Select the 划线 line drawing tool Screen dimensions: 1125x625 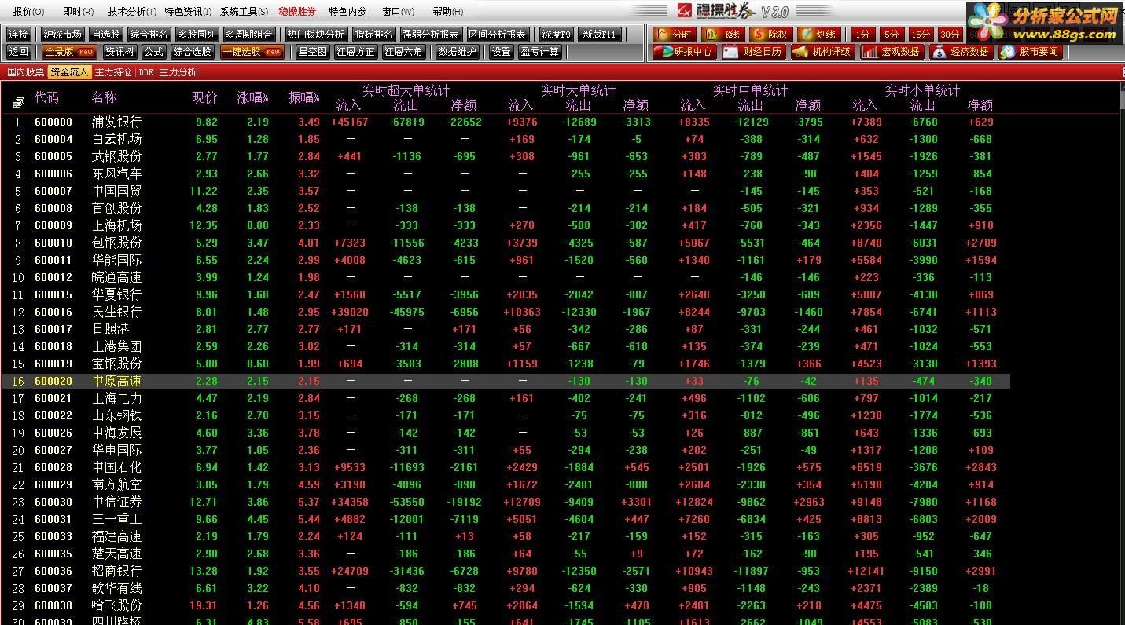coord(818,35)
